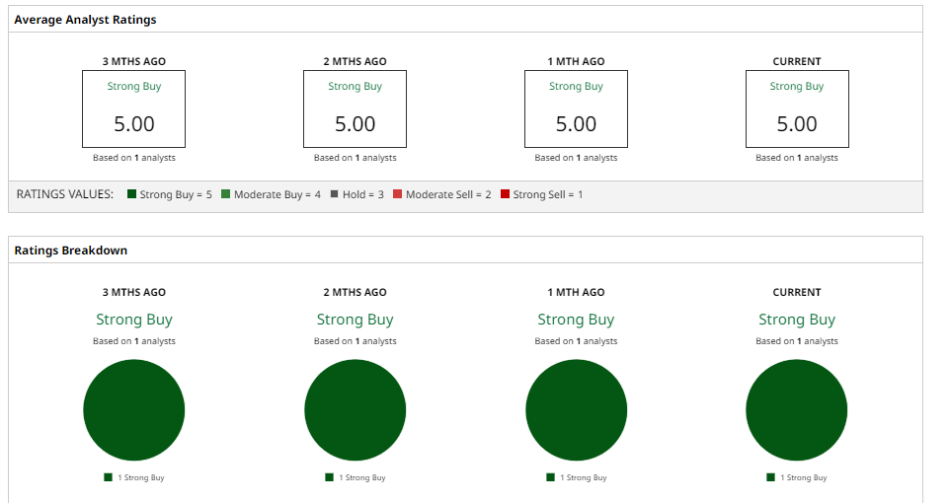
Task: Click the red Strong Sell = 1 swatch
Action: [505, 194]
